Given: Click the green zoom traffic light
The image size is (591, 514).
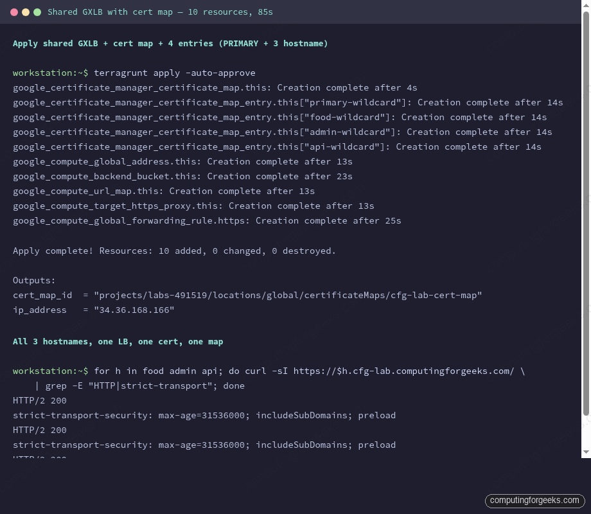Looking at the screenshot, I should tap(37, 11).
